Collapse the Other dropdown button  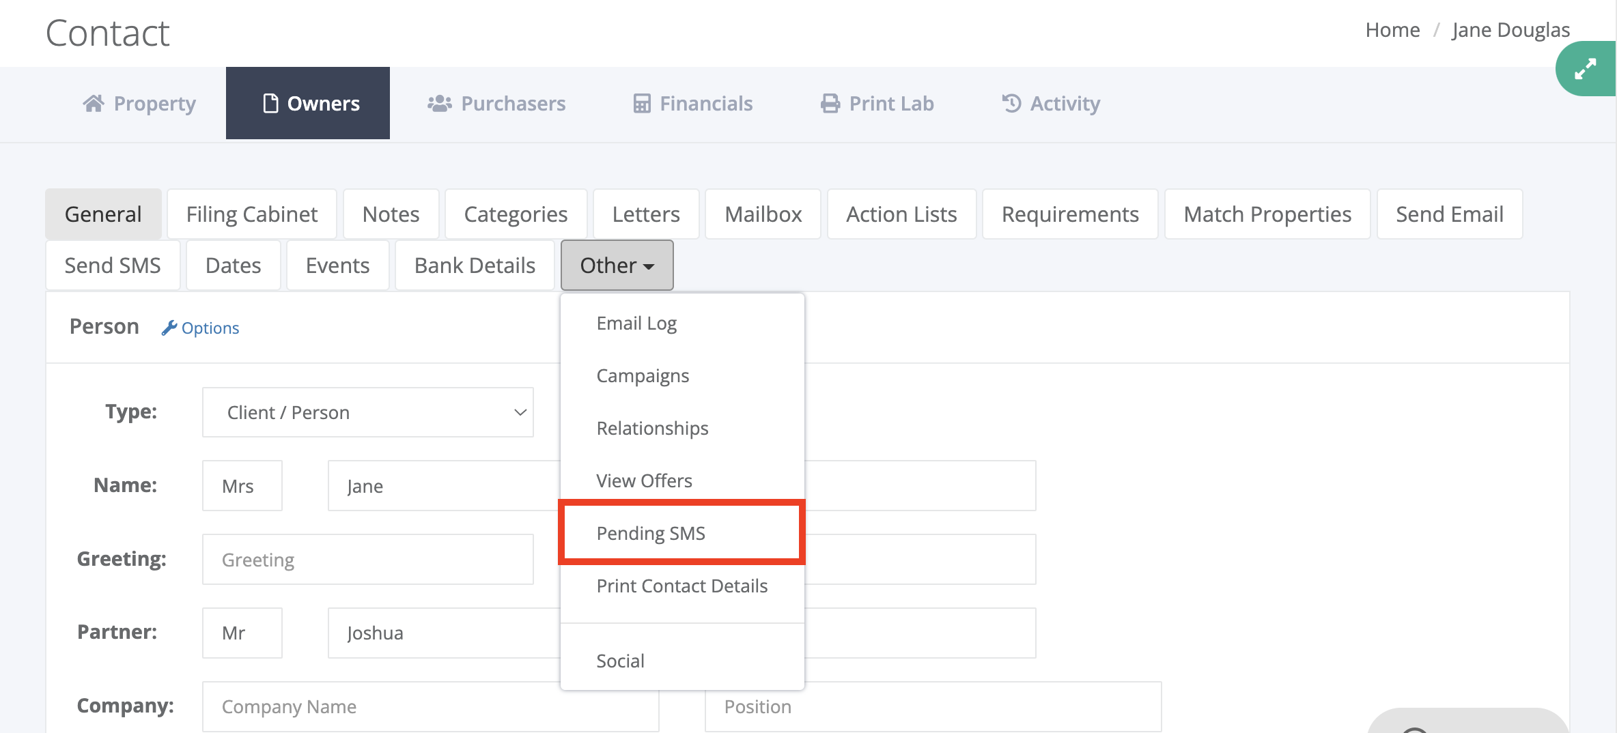617,265
